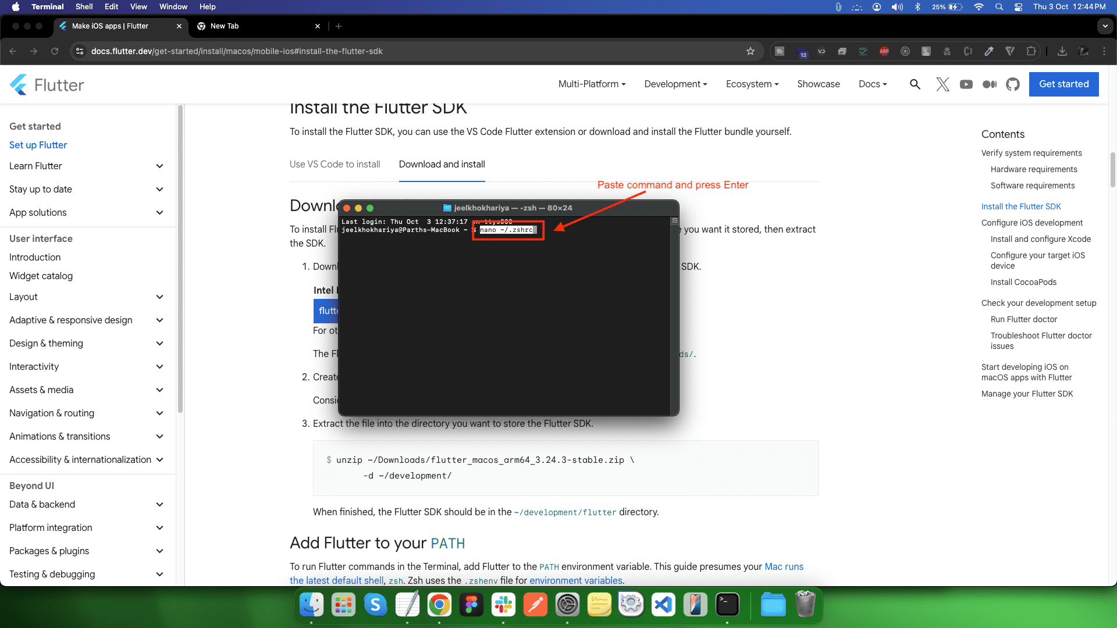Open the Multi-Platform dropdown menu
This screenshot has height=628, width=1117.
click(x=592, y=84)
